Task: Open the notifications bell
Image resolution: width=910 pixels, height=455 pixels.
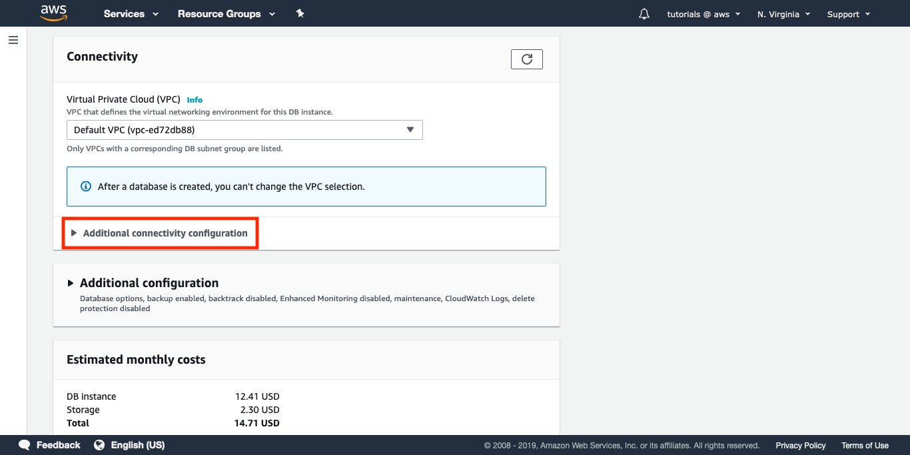Action: click(x=644, y=14)
